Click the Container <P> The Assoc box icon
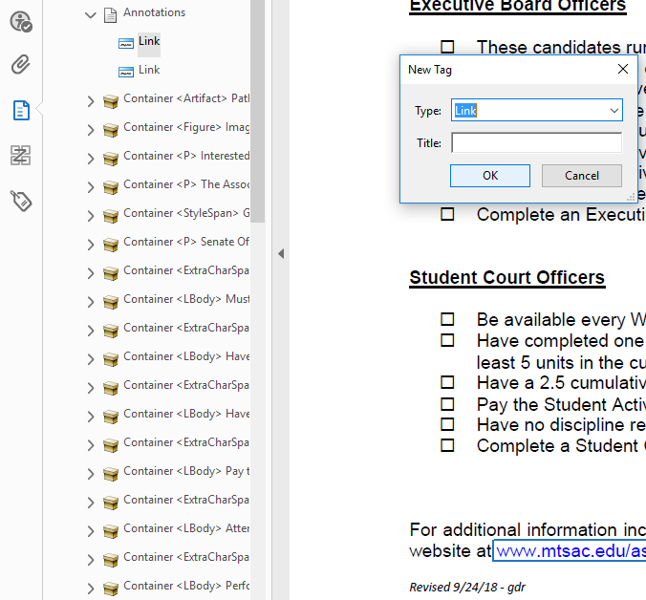This screenshot has height=600, width=646. click(111, 187)
